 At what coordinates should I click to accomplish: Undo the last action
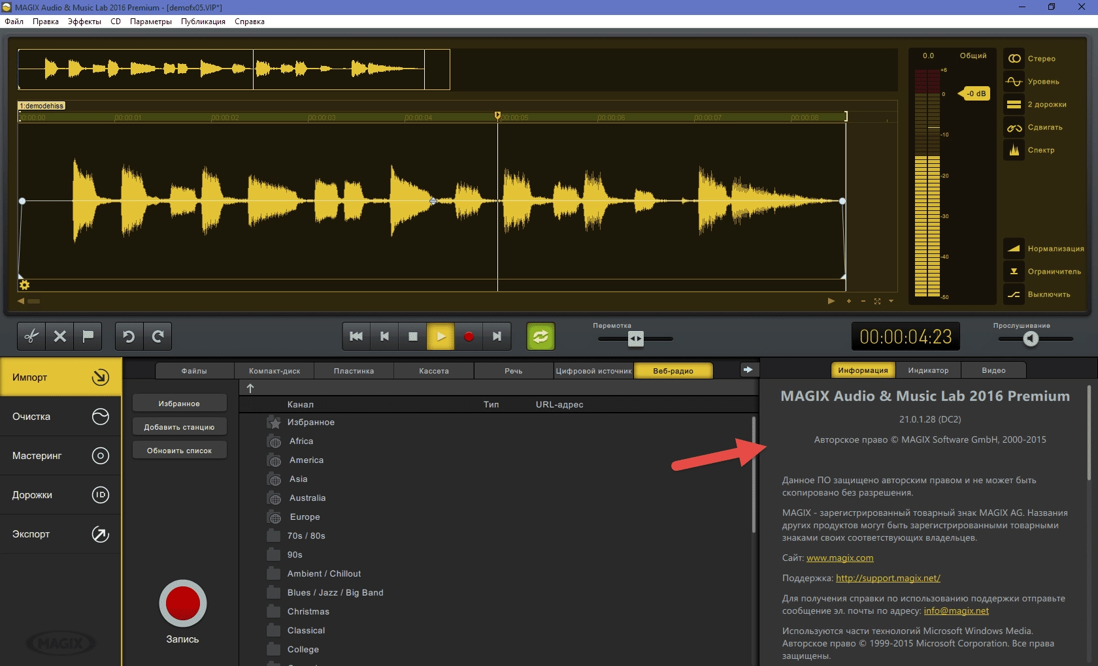tap(129, 336)
